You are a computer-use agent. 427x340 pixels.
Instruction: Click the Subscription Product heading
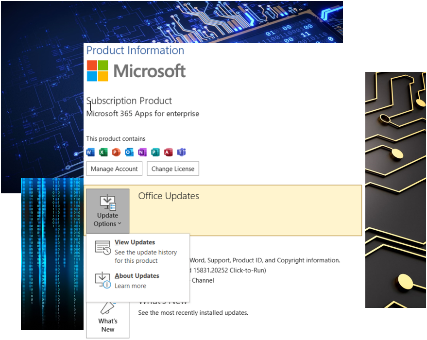(x=129, y=101)
